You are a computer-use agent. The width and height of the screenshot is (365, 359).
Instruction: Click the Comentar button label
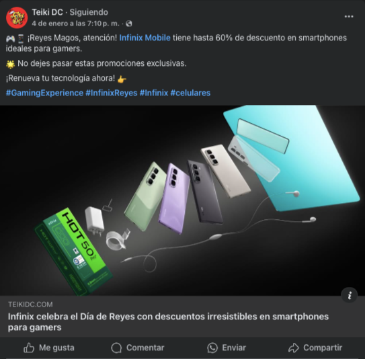click(x=145, y=348)
